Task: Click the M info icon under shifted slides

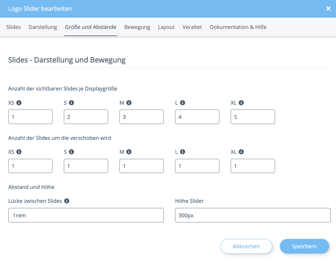Action: coord(129,152)
